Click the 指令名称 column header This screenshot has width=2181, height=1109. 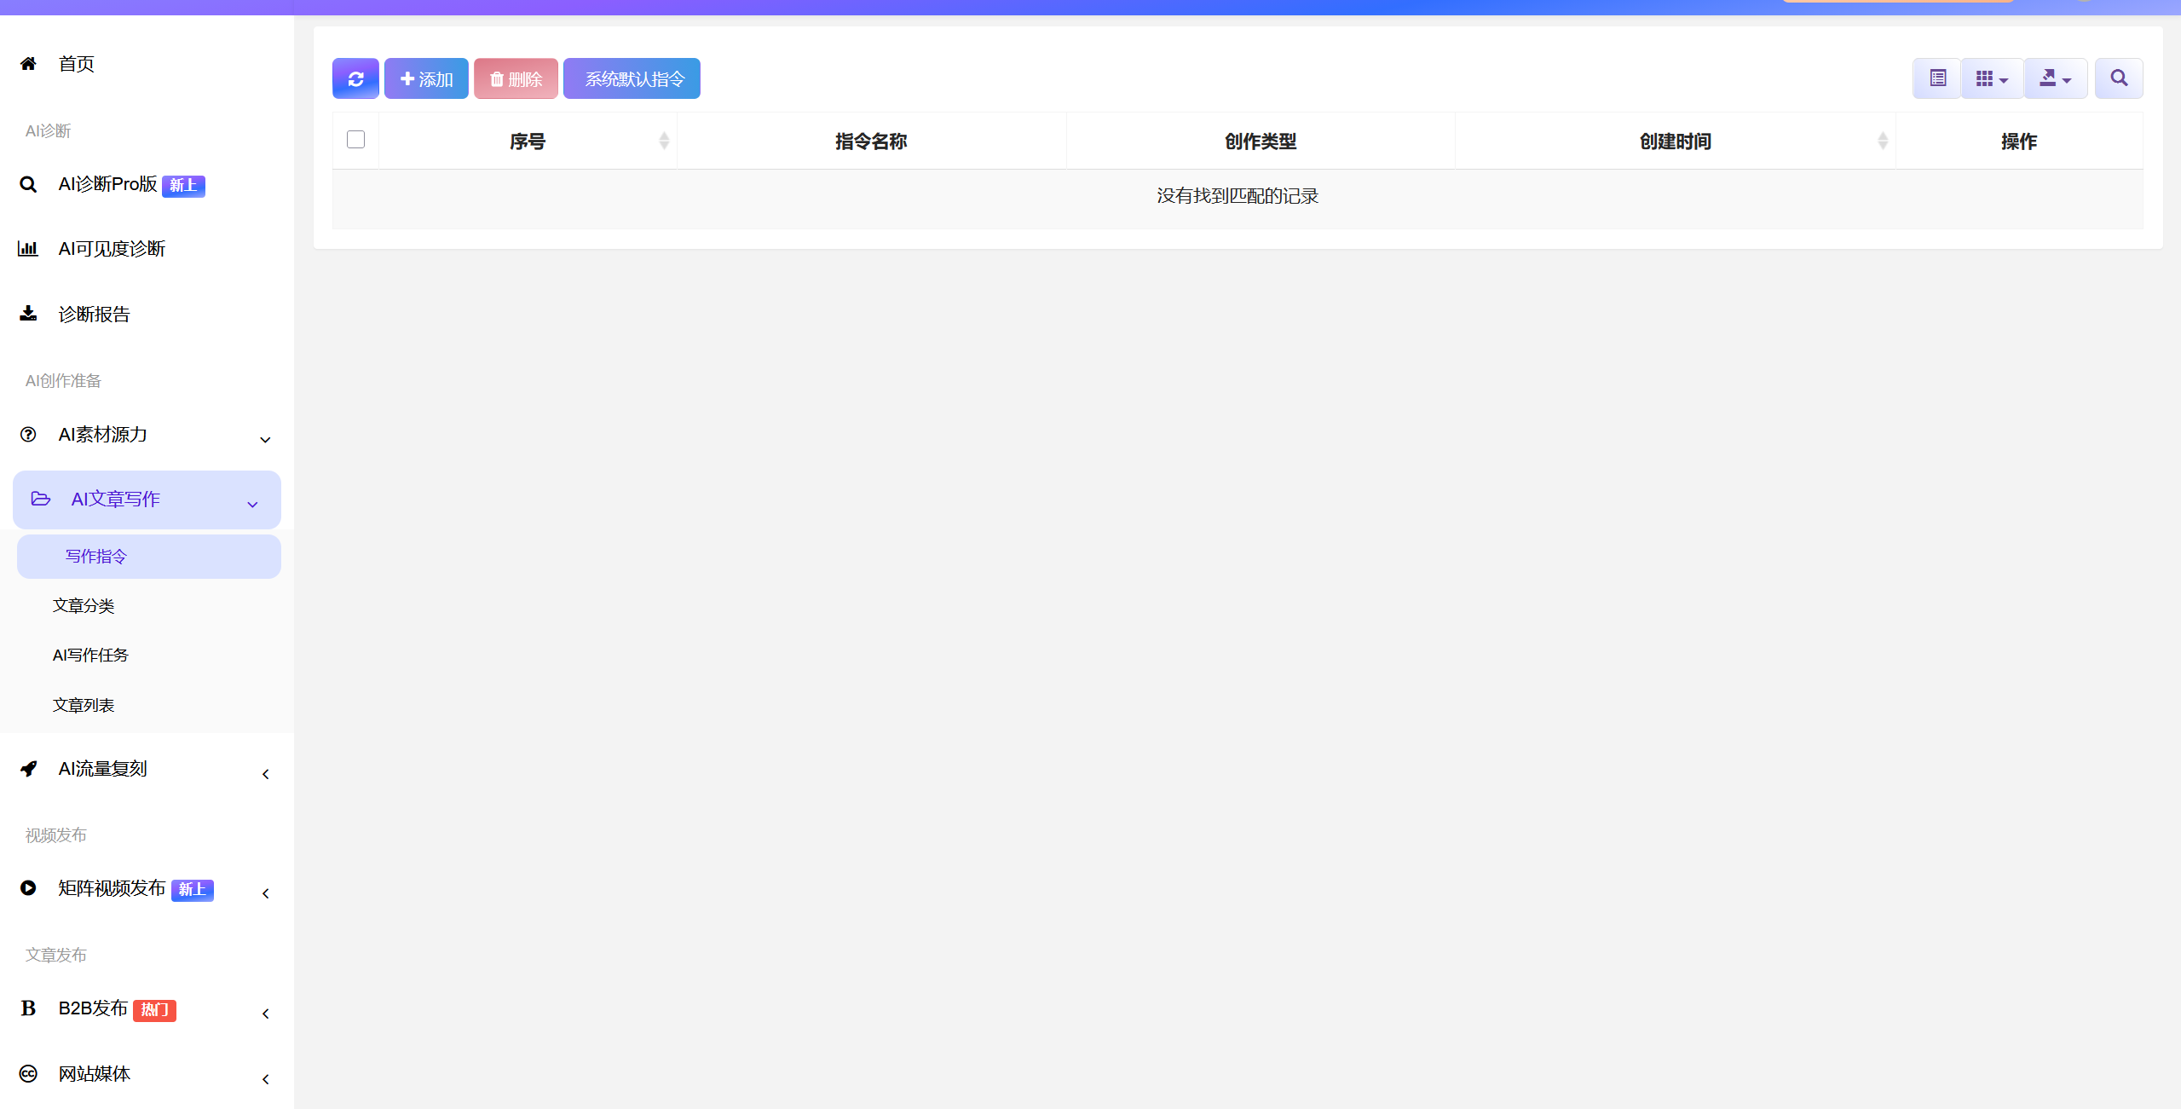point(871,142)
